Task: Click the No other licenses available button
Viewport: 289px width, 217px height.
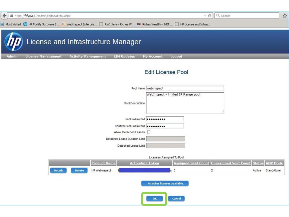Action: tap(165, 183)
